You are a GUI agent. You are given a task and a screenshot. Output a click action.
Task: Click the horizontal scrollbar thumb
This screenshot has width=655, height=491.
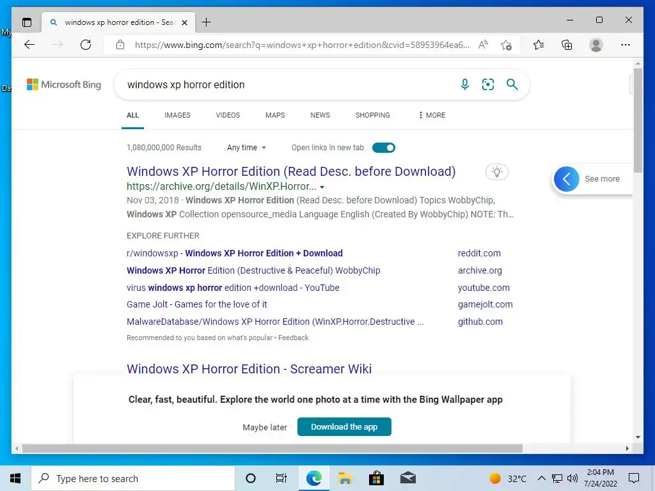click(272, 448)
